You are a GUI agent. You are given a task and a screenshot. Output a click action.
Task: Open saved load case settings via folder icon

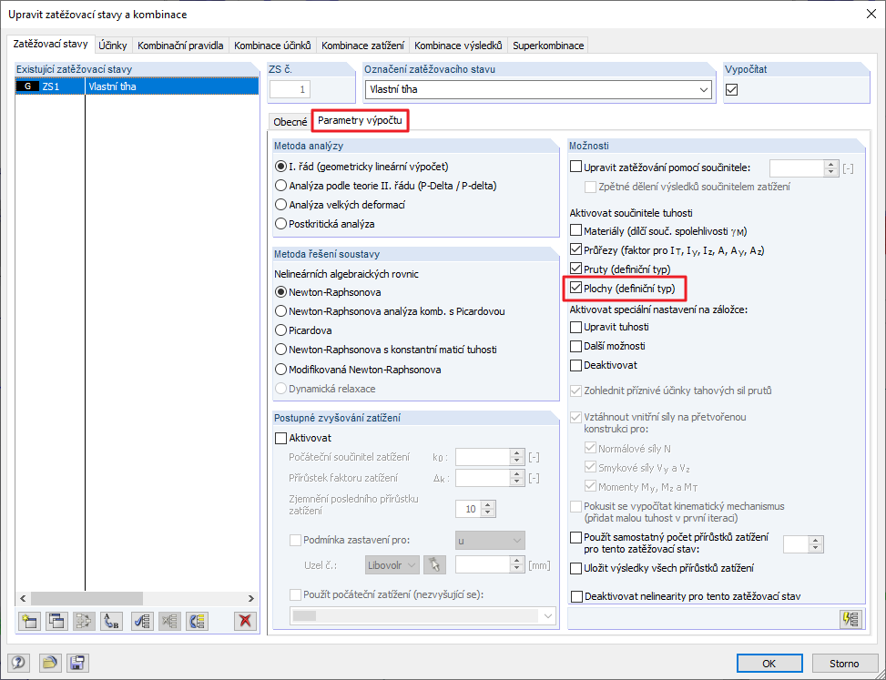(50, 664)
